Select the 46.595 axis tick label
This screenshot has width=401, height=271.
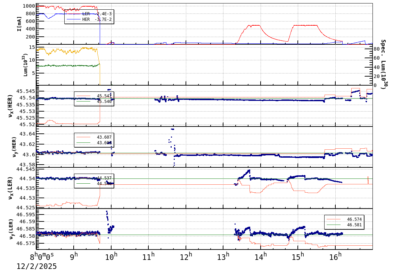[x=26, y=215]
